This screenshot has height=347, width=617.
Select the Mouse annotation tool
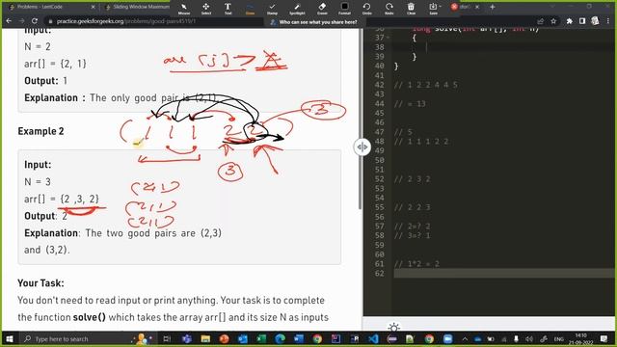[184, 9]
